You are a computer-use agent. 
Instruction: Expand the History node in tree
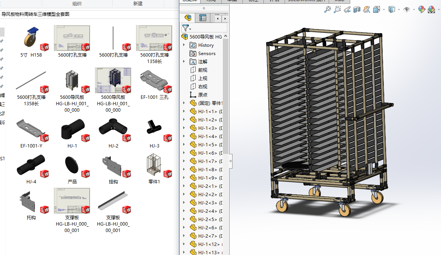click(184, 45)
